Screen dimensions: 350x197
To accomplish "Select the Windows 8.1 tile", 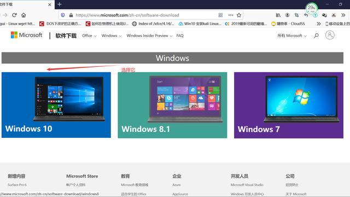I will (172, 105).
